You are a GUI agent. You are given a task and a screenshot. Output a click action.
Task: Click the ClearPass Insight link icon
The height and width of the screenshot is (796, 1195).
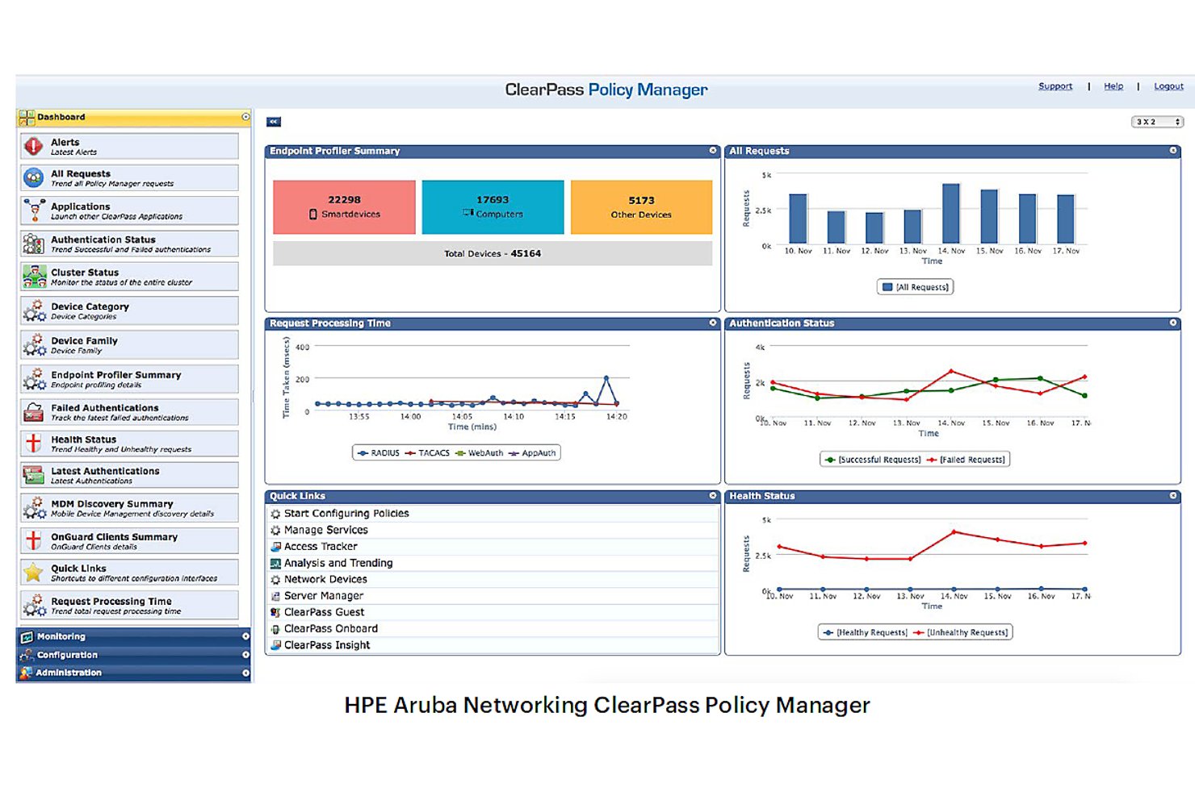(x=275, y=645)
